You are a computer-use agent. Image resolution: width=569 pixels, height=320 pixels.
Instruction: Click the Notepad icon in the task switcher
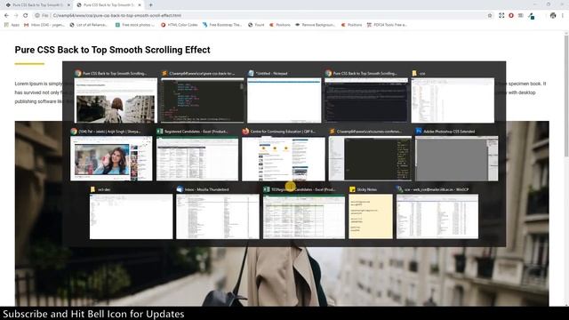[251, 73]
